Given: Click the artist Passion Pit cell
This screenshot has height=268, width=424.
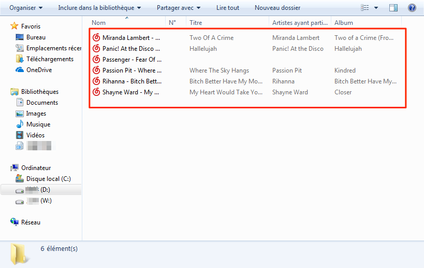Looking at the screenshot, I should click(x=287, y=70).
